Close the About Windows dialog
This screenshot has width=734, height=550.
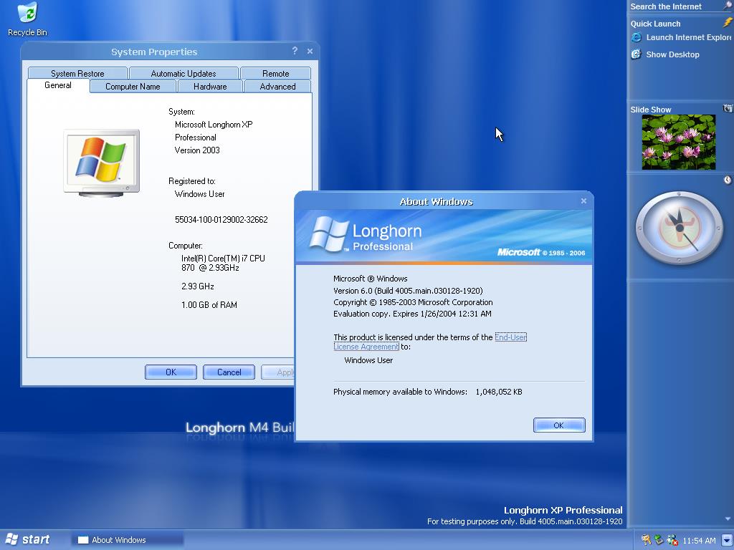coord(583,201)
